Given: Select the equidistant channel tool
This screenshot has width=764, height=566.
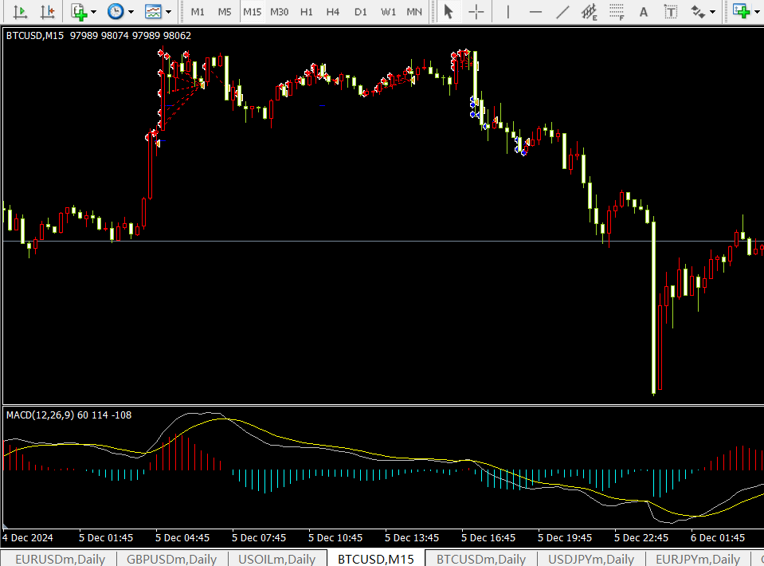Looking at the screenshot, I should (x=590, y=11).
